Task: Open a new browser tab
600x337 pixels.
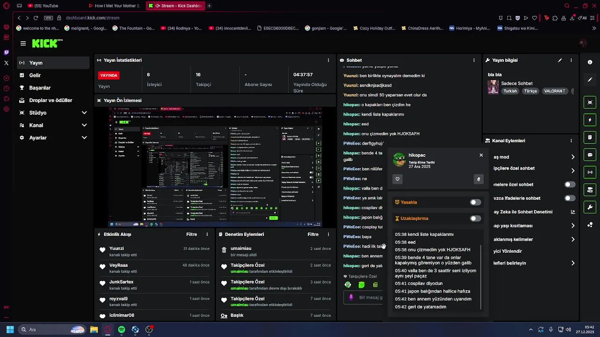Action: point(209,6)
